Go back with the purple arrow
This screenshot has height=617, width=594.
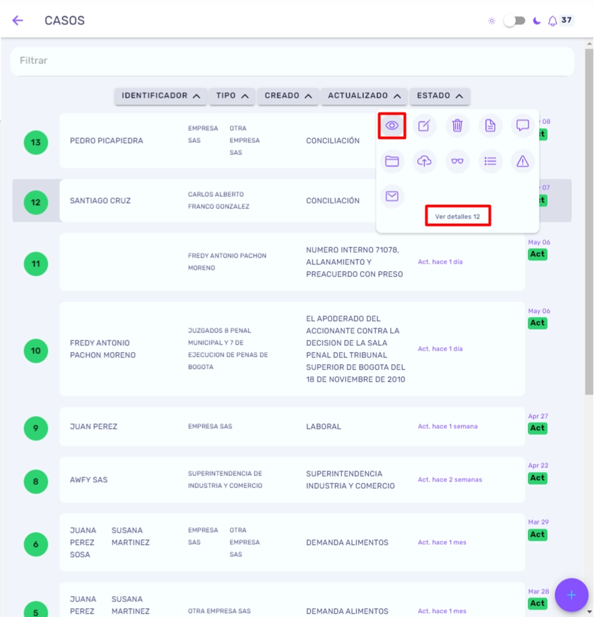18,20
